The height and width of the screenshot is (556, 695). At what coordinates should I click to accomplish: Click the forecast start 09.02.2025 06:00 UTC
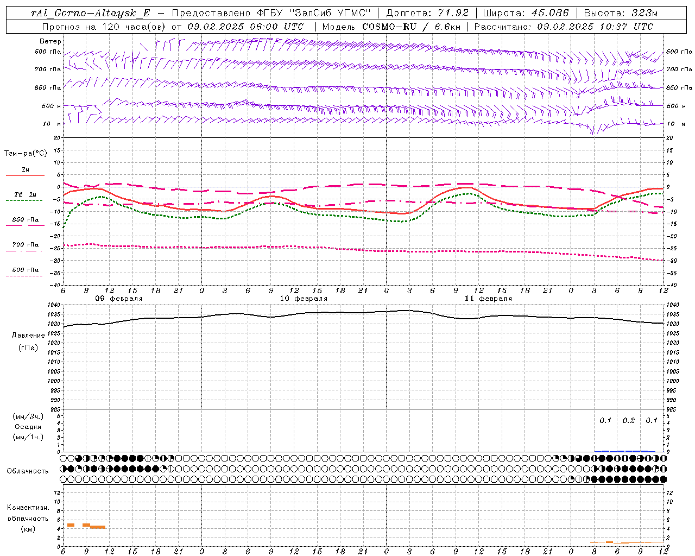coord(245,27)
